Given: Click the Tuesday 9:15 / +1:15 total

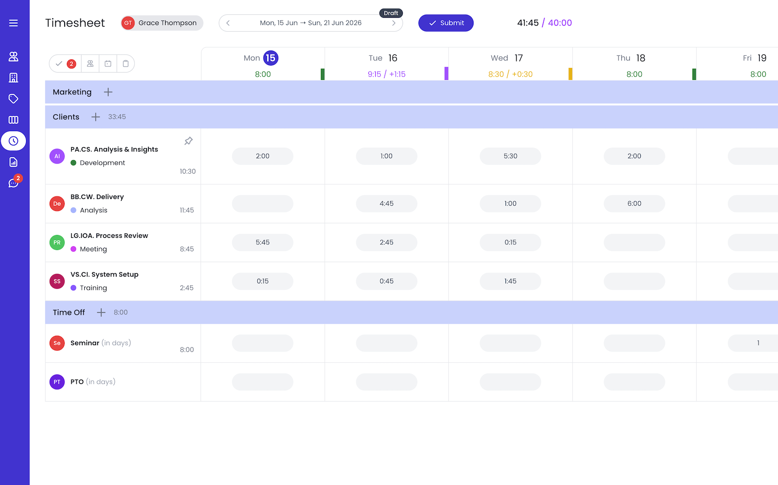Looking at the screenshot, I should (386, 74).
